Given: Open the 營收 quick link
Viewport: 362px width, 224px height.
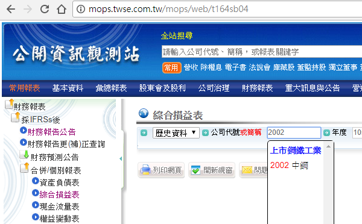Looking at the screenshot, I should click(191, 67).
